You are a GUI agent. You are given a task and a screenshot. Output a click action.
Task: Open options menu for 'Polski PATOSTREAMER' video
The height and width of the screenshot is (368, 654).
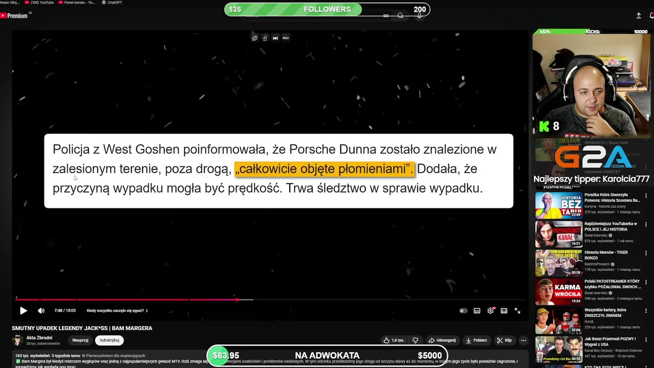(646, 282)
